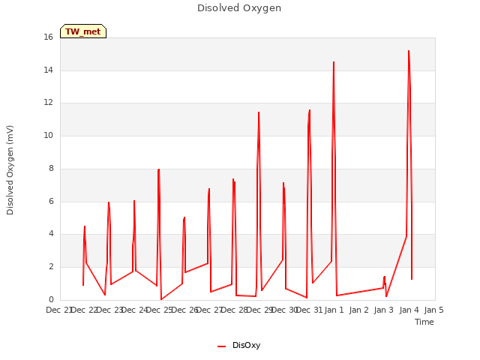
Task: Click the Dec 21 date tick label
Action: point(59,310)
